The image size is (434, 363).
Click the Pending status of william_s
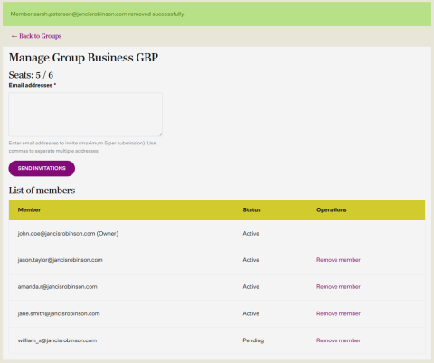tap(253, 340)
